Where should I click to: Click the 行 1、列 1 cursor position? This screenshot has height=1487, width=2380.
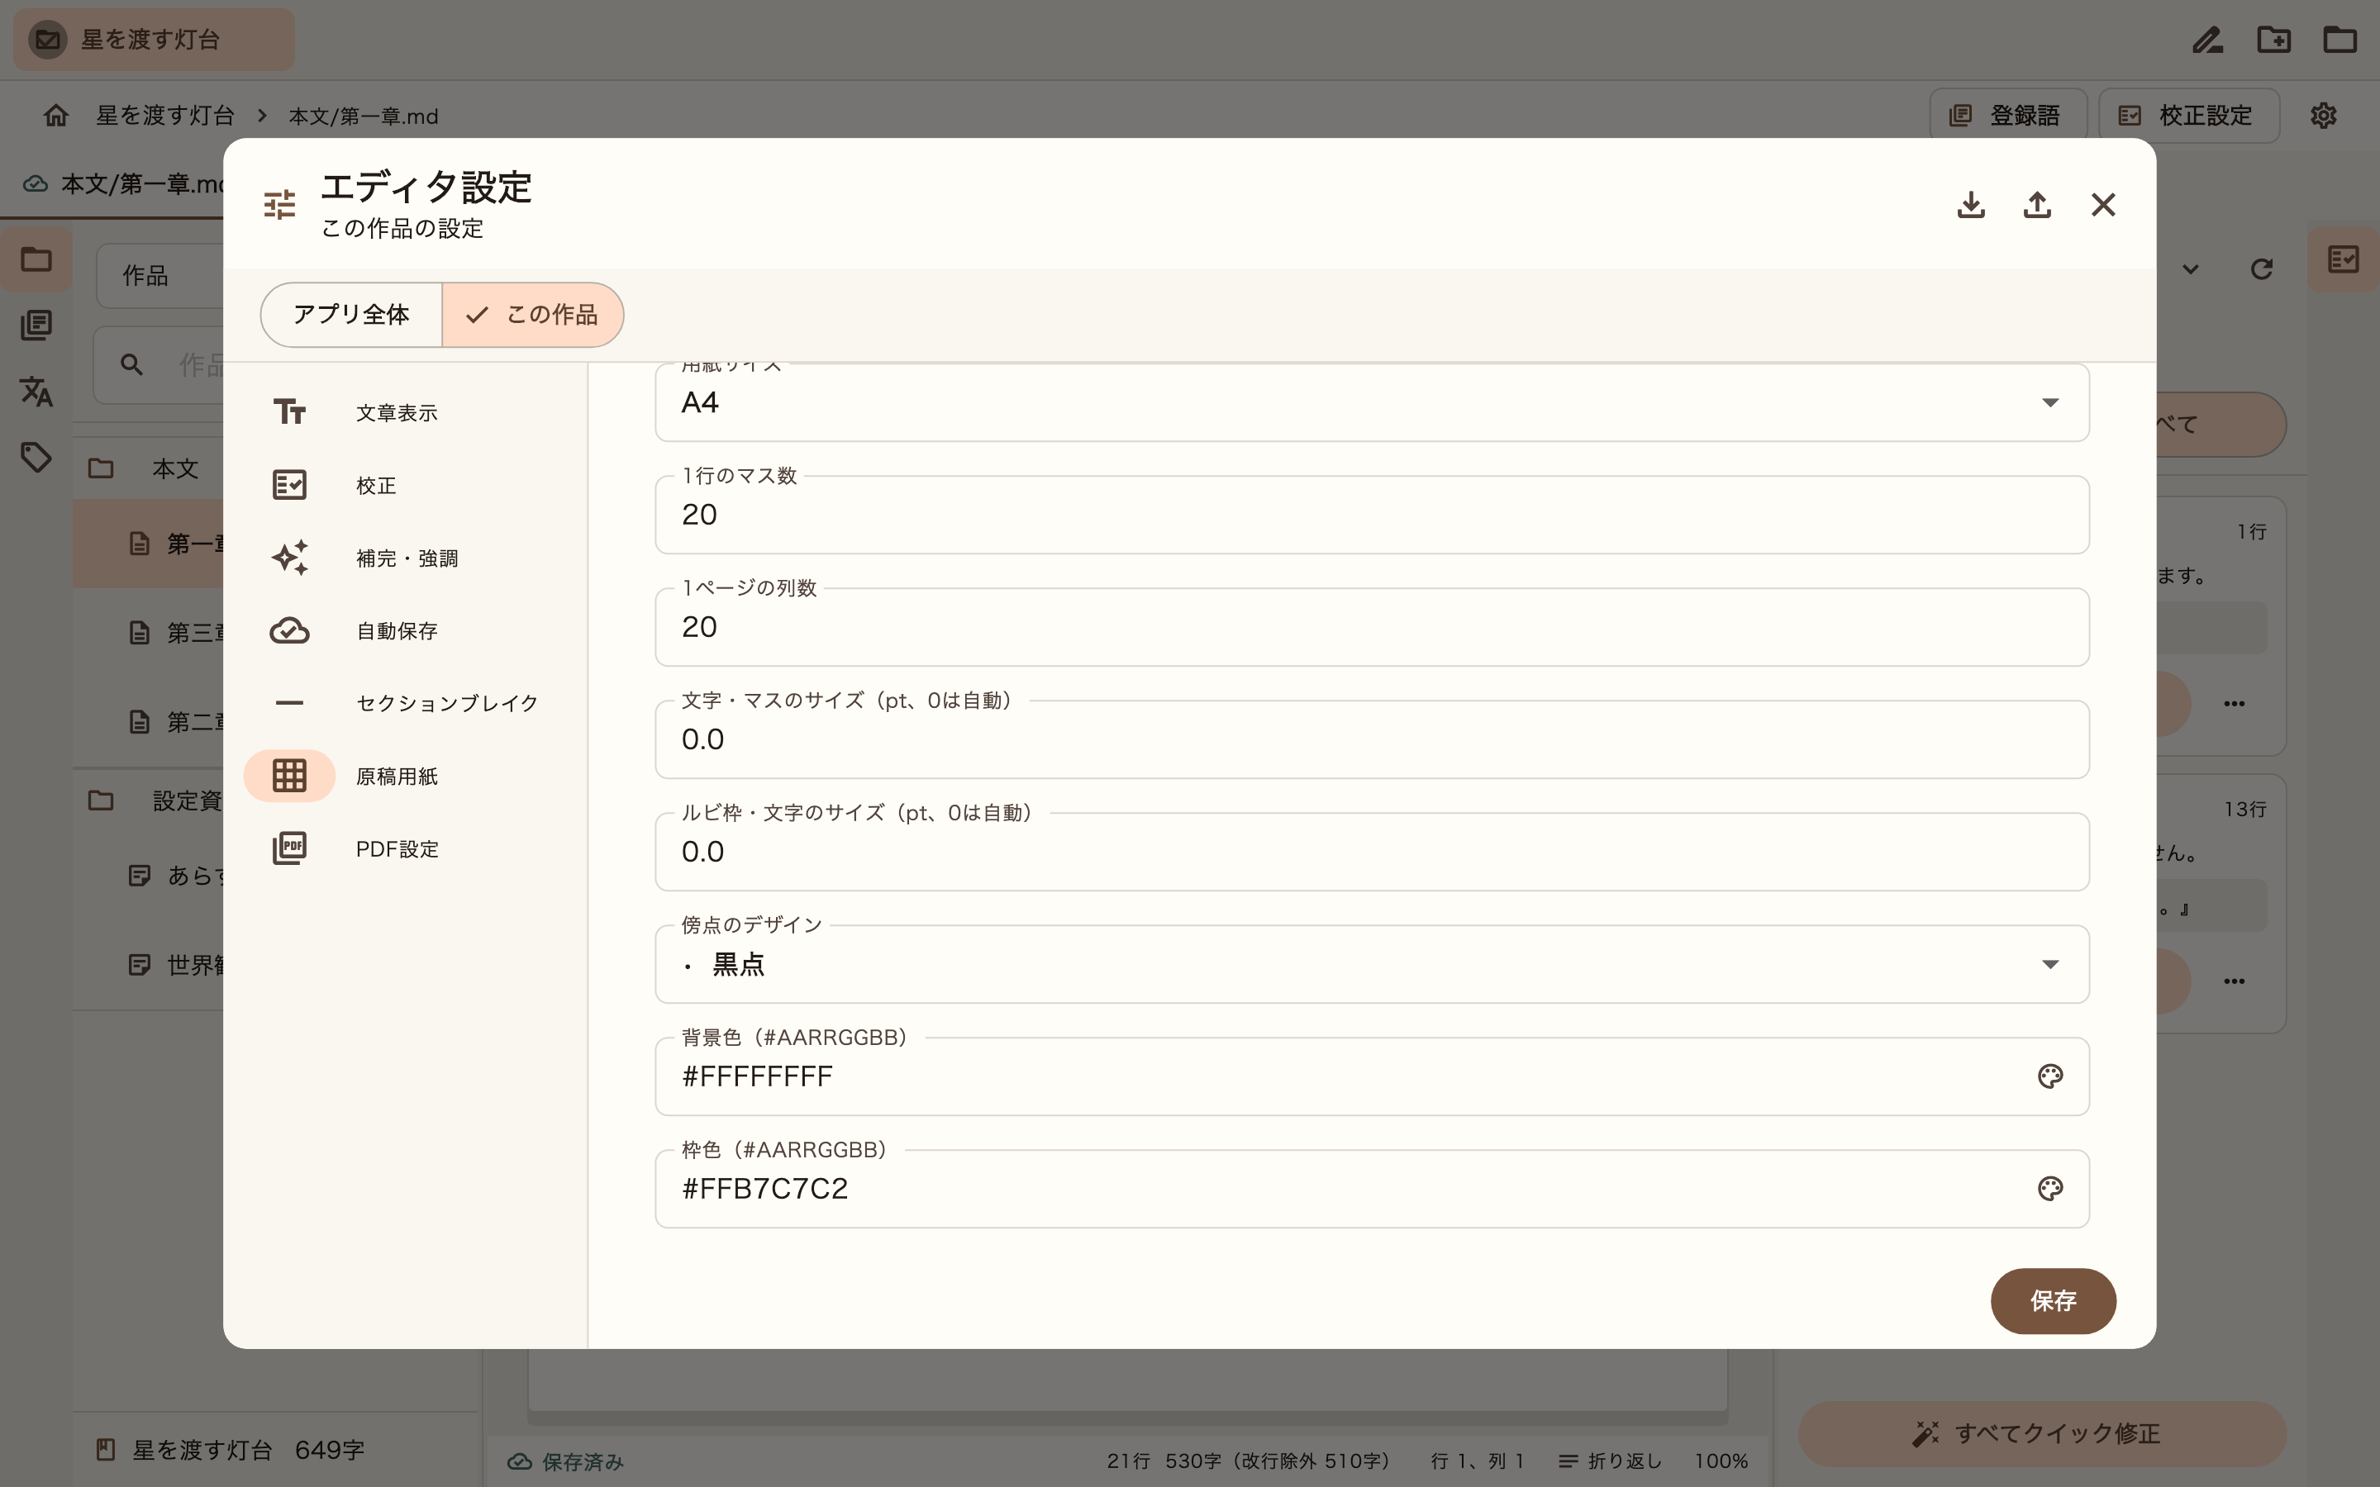coord(1478,1461)
